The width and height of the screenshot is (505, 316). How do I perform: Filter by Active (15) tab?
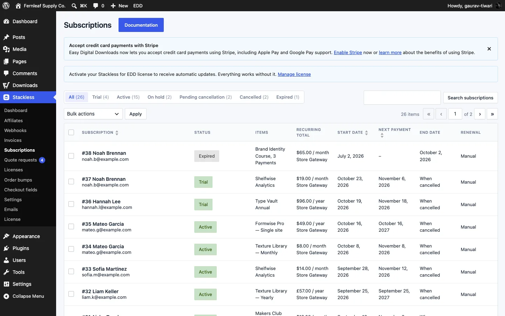point(128,97)
